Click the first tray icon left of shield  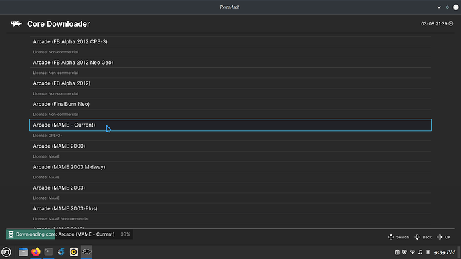click(397, 252)
